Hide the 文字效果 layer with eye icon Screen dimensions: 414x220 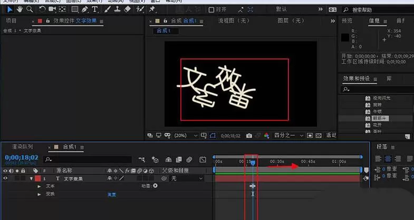click(5, 178)
